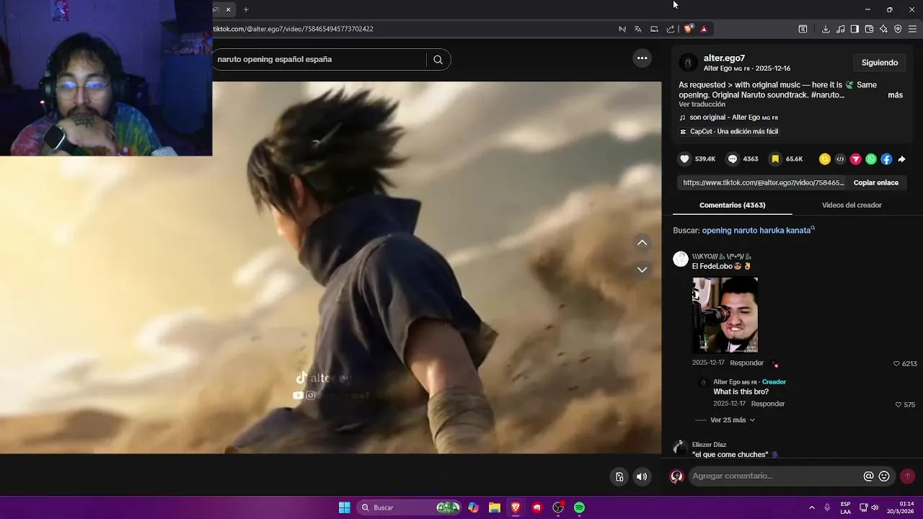Click Ver traducción under the caption
Image resolution: width=923 pixels, height=519 pixels.
pos(702,105)
